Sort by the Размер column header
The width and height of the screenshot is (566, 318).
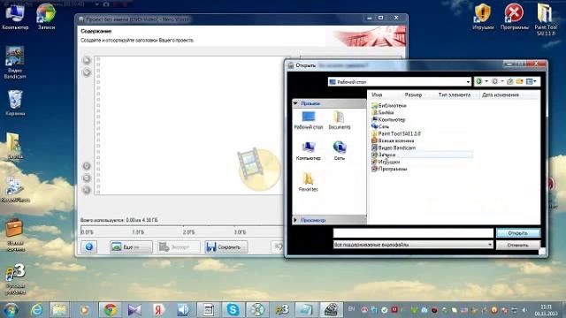413,95
